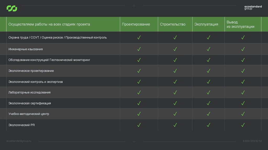Click Эксплуатация checkmark for Экологическое проектирование row
Image resolution: width=268 pixels, height=150 pixels.
(x=209, y=71)
